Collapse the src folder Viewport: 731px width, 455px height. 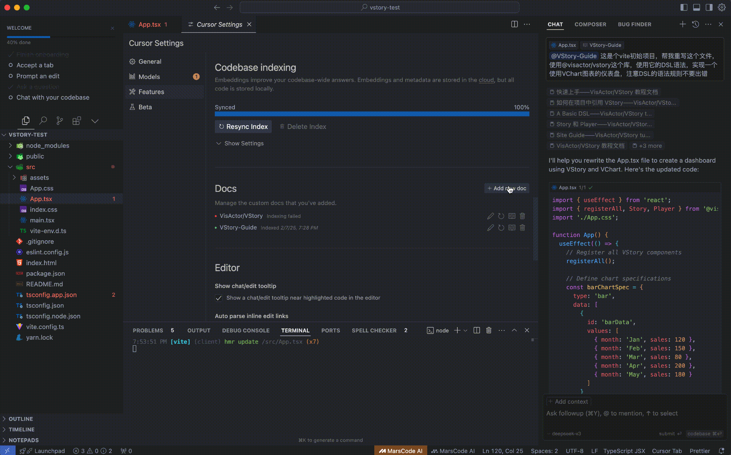[x=10, y=167]
